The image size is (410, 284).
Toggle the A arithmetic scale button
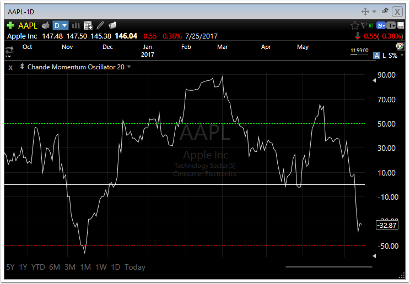(376, 56)
